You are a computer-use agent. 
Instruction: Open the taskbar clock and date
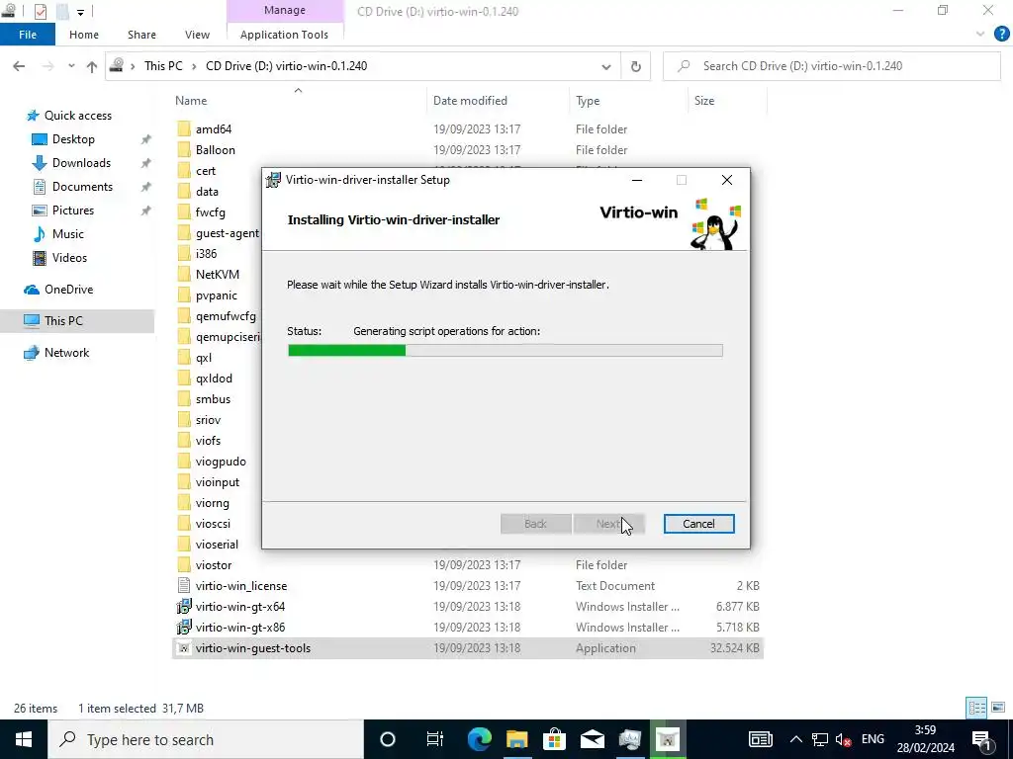tap(925, 739)
